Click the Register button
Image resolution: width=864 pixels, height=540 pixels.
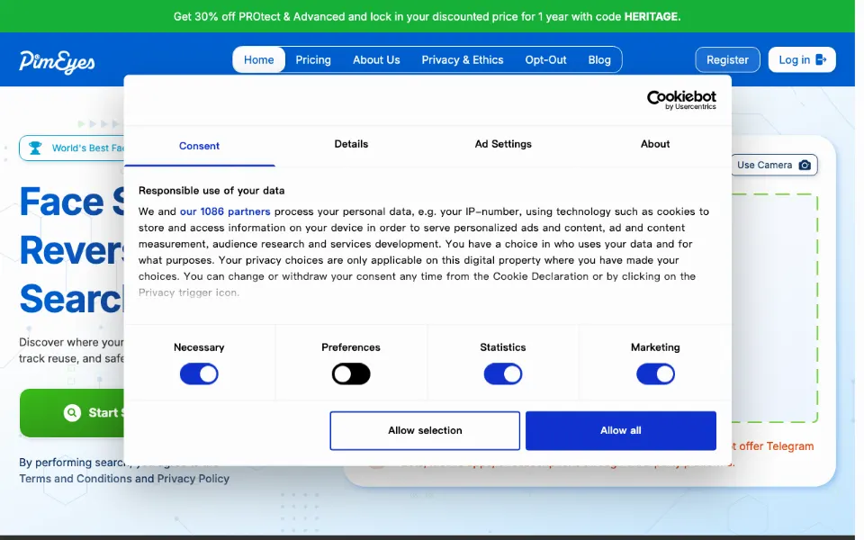(727, 59)
